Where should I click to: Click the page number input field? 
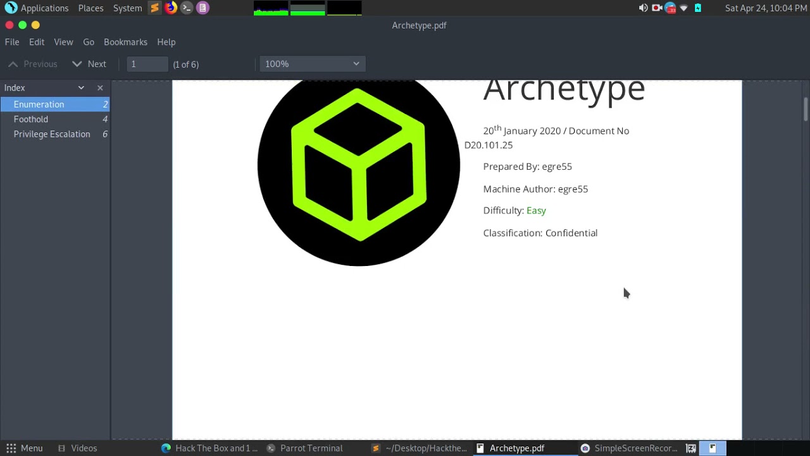(147, 64)
